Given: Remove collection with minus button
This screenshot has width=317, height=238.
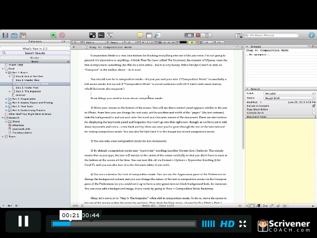Looking at the screenshot, I should [x=68, y=41].
